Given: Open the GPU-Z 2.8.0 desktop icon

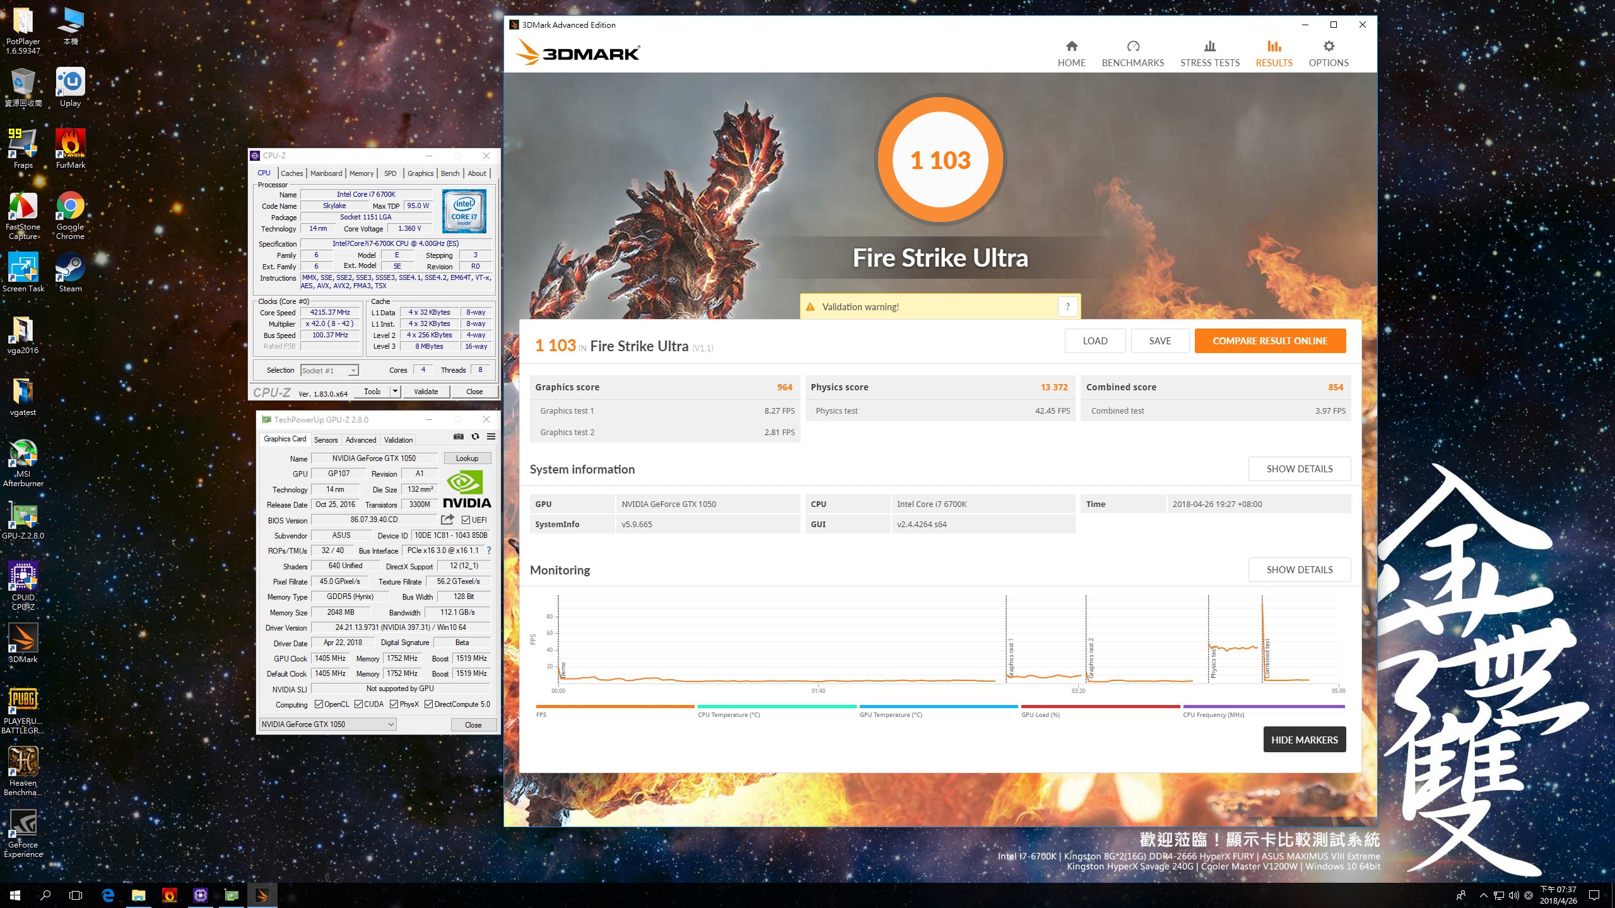Looking at the screenshot, I should (x=23, y=521).
